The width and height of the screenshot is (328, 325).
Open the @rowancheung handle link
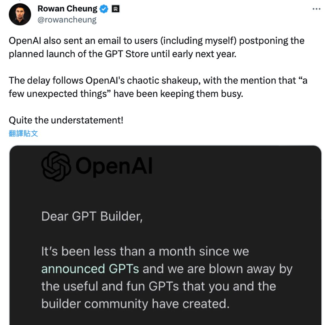coord(67,19)
